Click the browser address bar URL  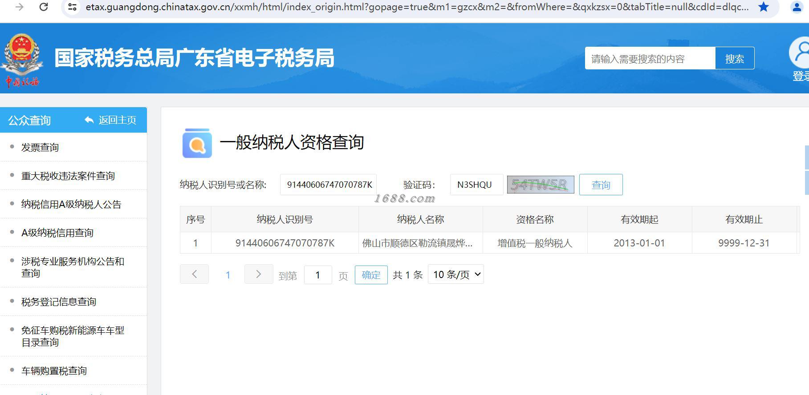(x=417, y=7)
